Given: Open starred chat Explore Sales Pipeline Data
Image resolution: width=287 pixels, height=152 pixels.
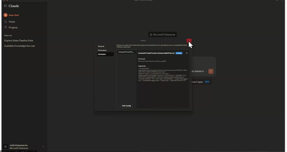Looking at the screenshot, I should point(19,41).
